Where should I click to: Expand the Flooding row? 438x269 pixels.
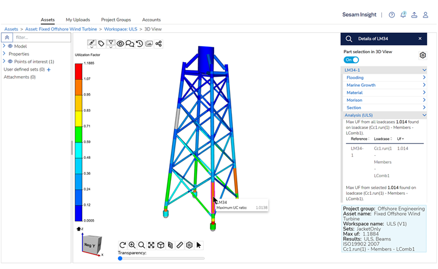point(384,77)
